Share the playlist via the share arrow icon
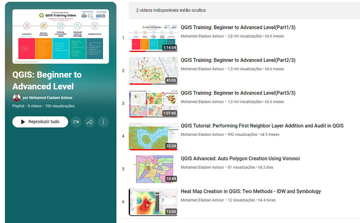This screenshot has width=360, height=223. [90, 122]
